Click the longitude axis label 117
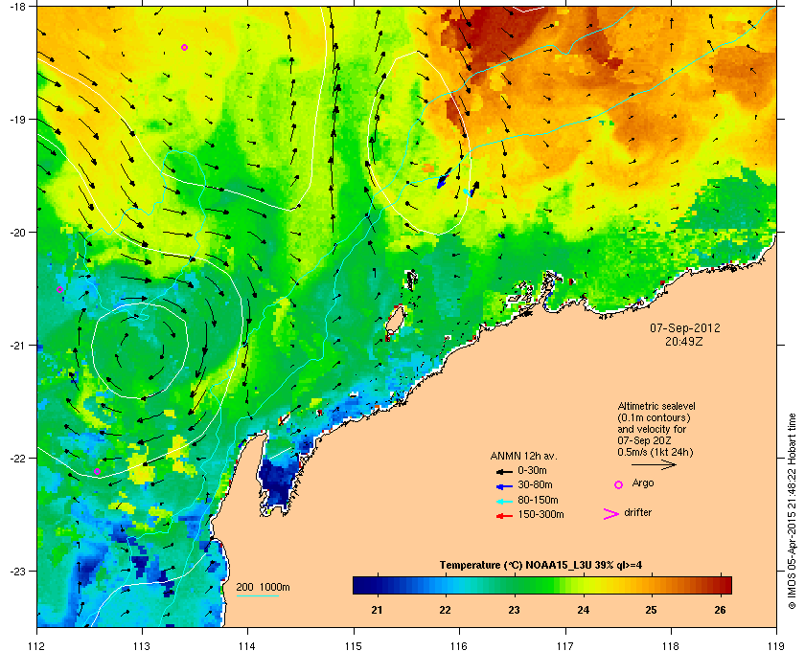The width and height of the screenshot is (805, 651). click(x=564, y=645)
